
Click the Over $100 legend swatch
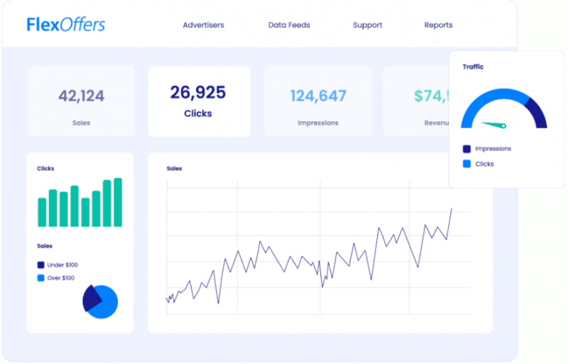pyautogui.click(x=40, y=278)
